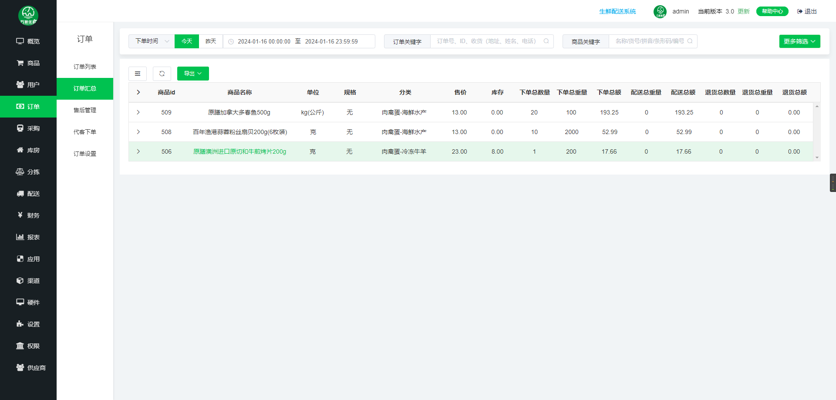Click the dark side panel handle

click(x=833, y=183)
